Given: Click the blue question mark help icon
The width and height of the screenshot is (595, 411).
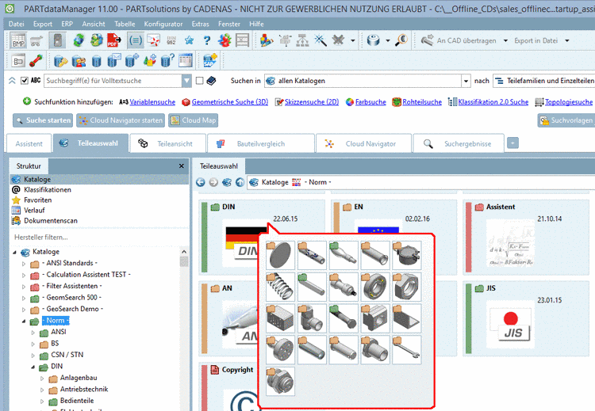Looking at the screenshot, I should tap(207, 40).
